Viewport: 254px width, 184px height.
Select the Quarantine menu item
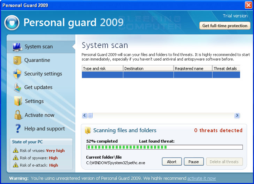[37, 60]
